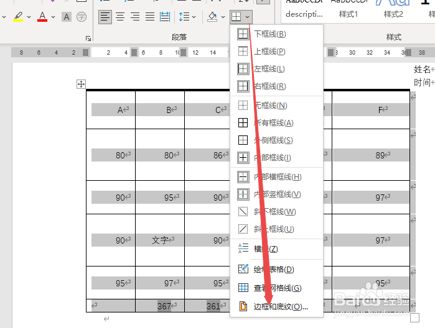Click cell with value 86
Image resolution: width=435 pixels, height=328 pixels.
coord(207,155)
